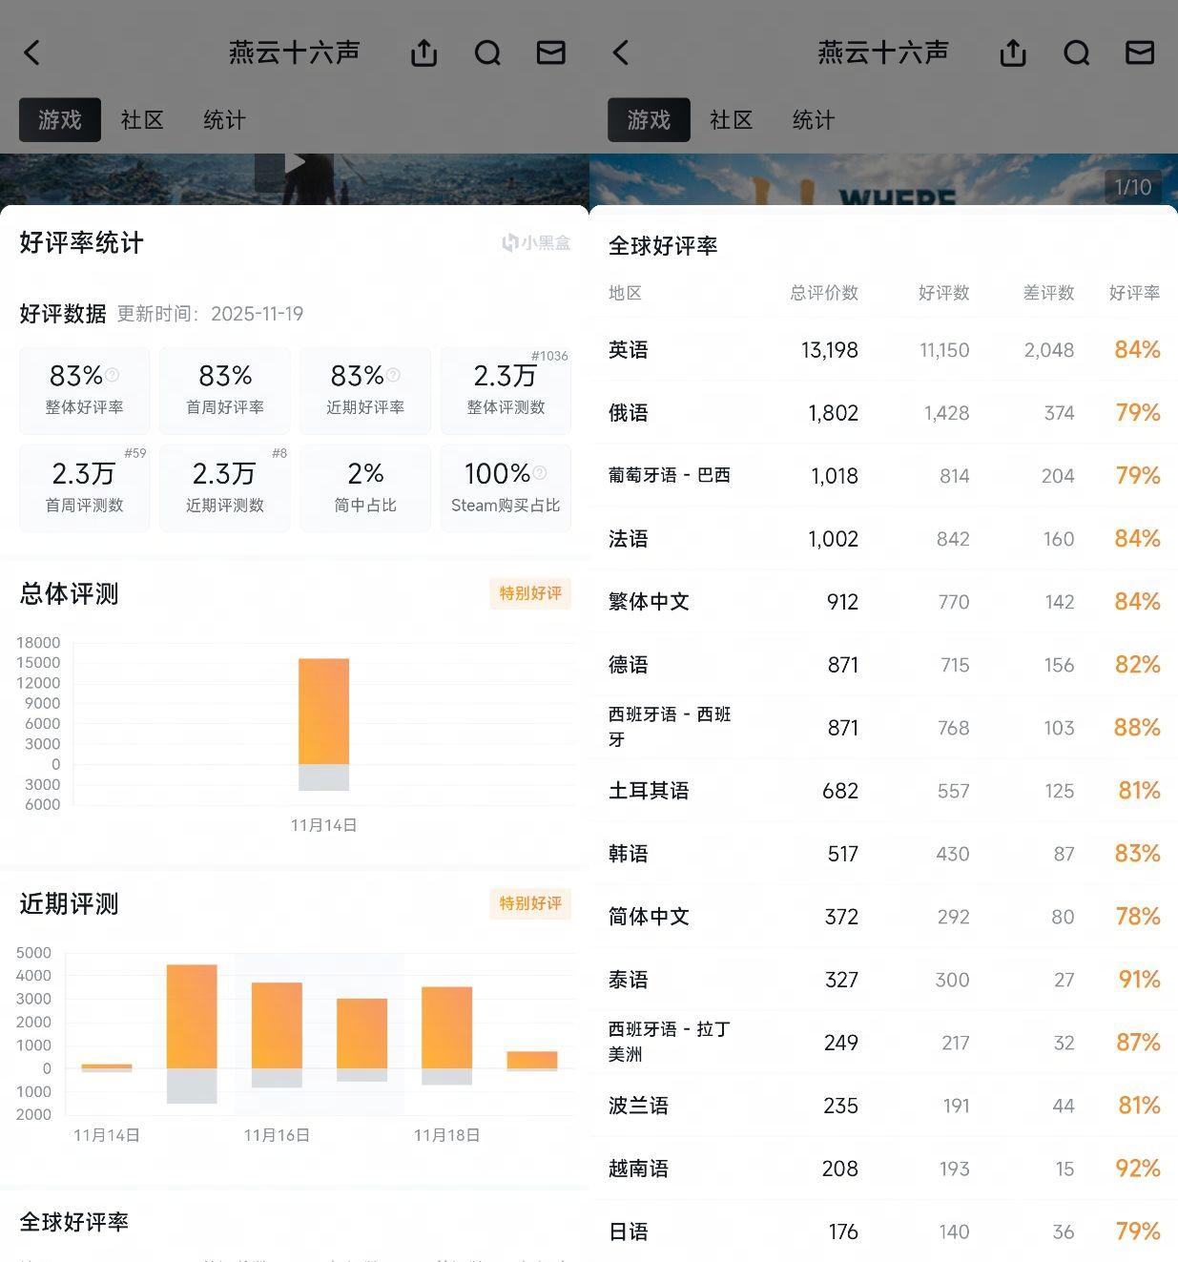The width and height of the screenshot is (1178, 1262).
Task: Click the 特别好评 badge above the 总体评测 chart
Action: click(530, 594)
